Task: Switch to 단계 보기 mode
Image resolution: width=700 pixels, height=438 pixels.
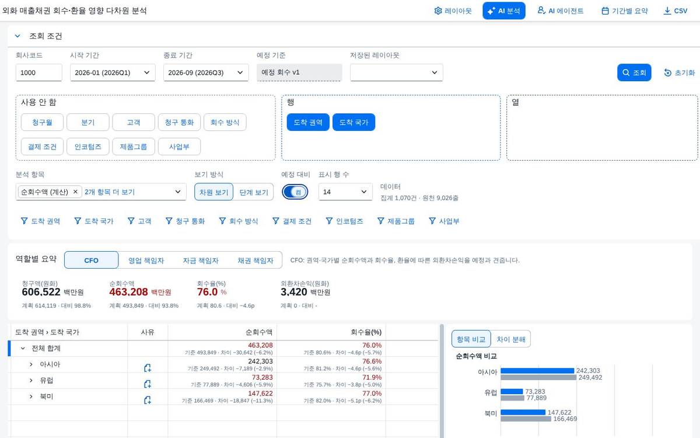Action: [x=254, y=192]
